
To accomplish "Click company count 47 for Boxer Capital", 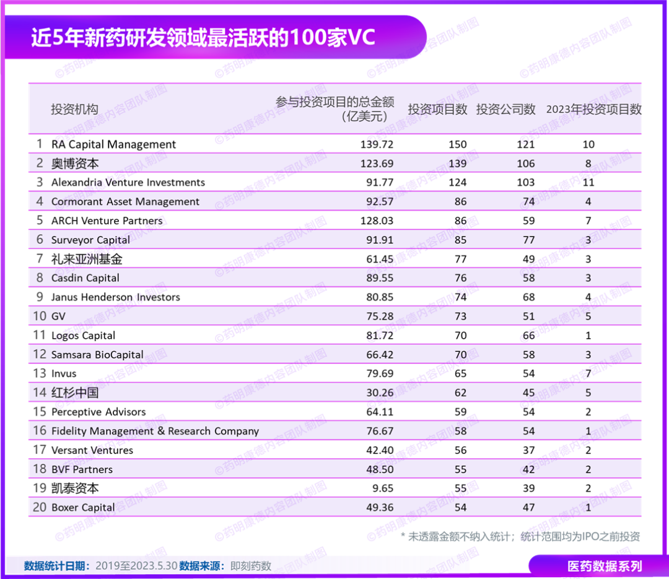I will (528, 507).
